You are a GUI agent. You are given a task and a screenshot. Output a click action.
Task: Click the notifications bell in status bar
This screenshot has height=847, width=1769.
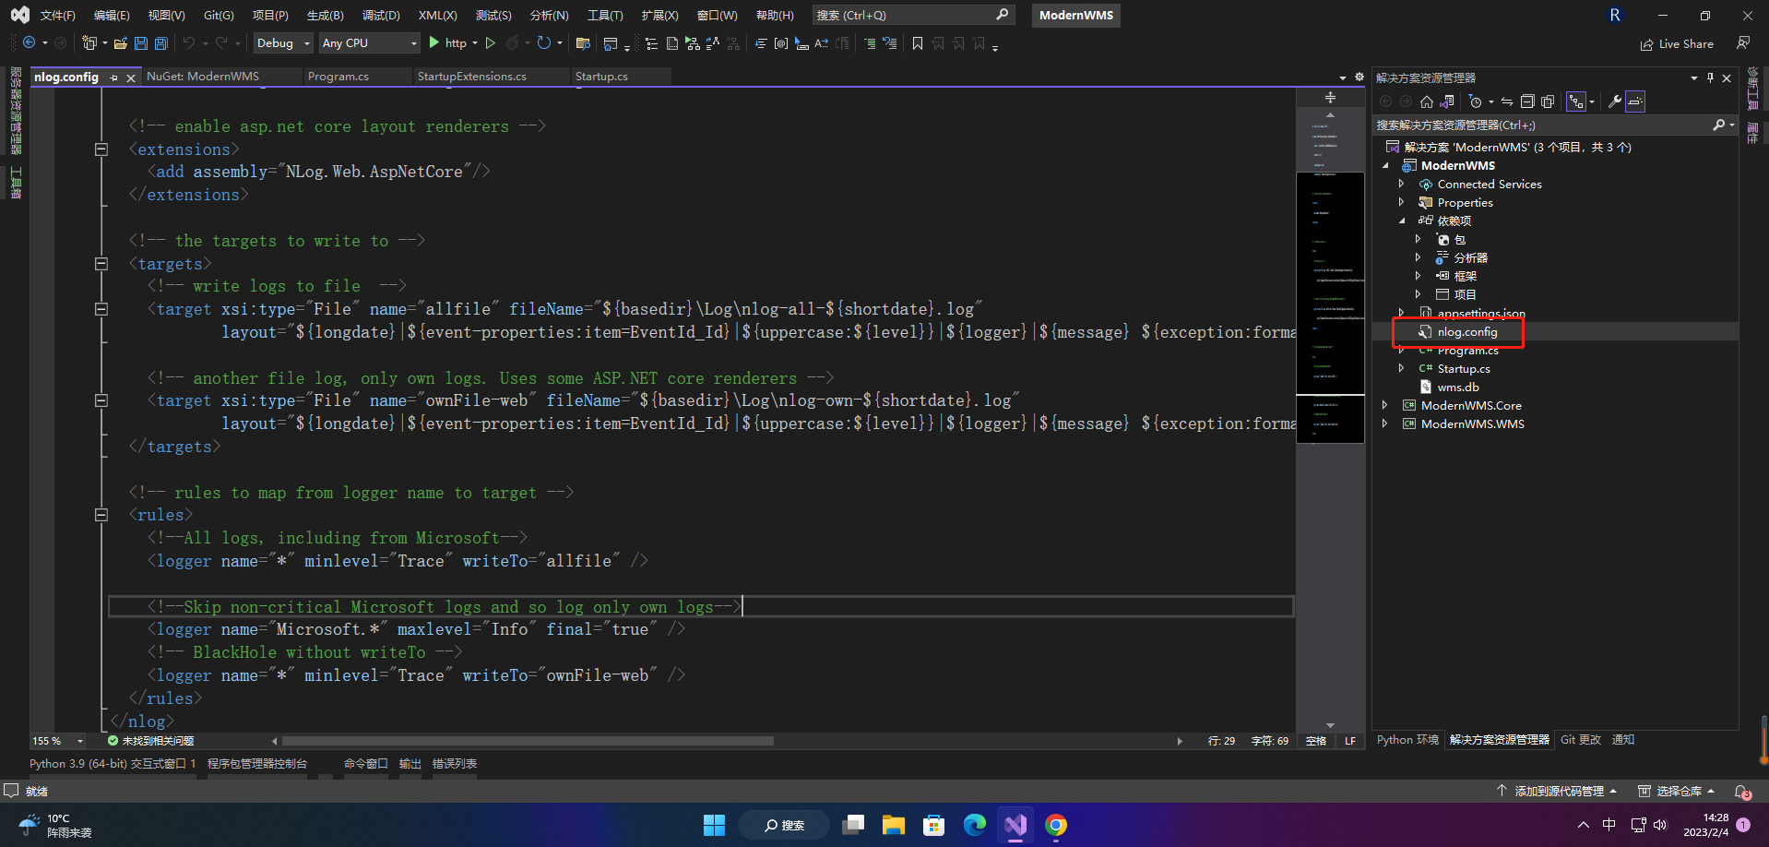[x=1742, y=792]
